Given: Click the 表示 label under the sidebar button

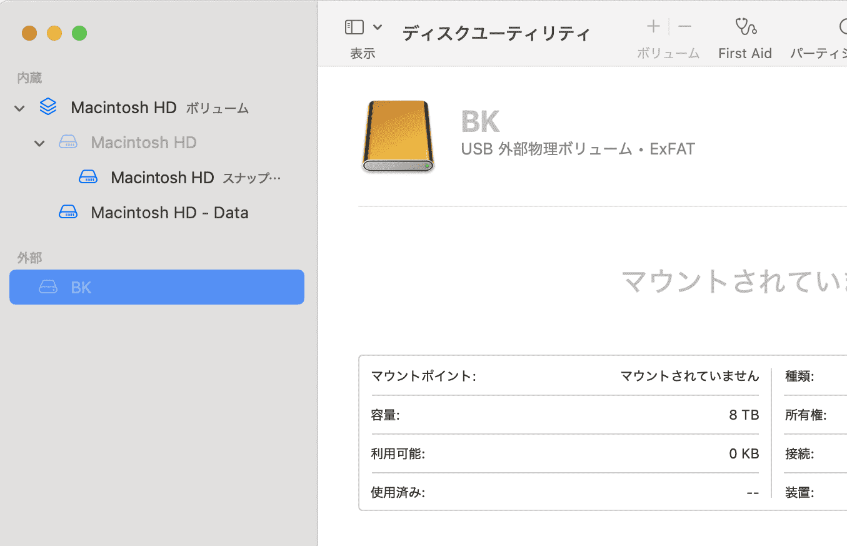Looking at the screenshot, I should (x=363, y=54).
